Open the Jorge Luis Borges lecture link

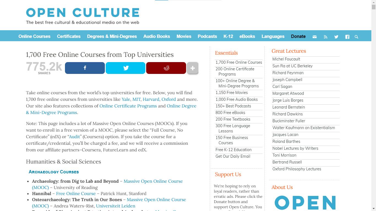[x=288, y=100]
